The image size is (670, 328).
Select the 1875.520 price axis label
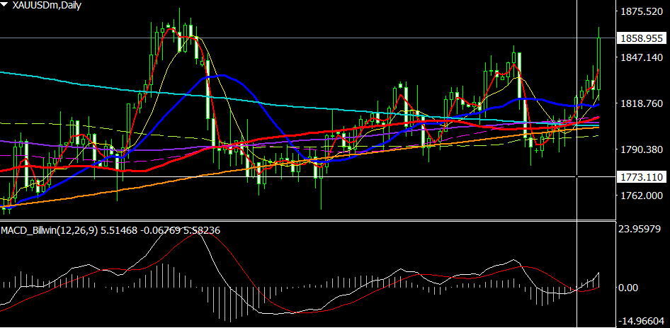pos(641,11)
